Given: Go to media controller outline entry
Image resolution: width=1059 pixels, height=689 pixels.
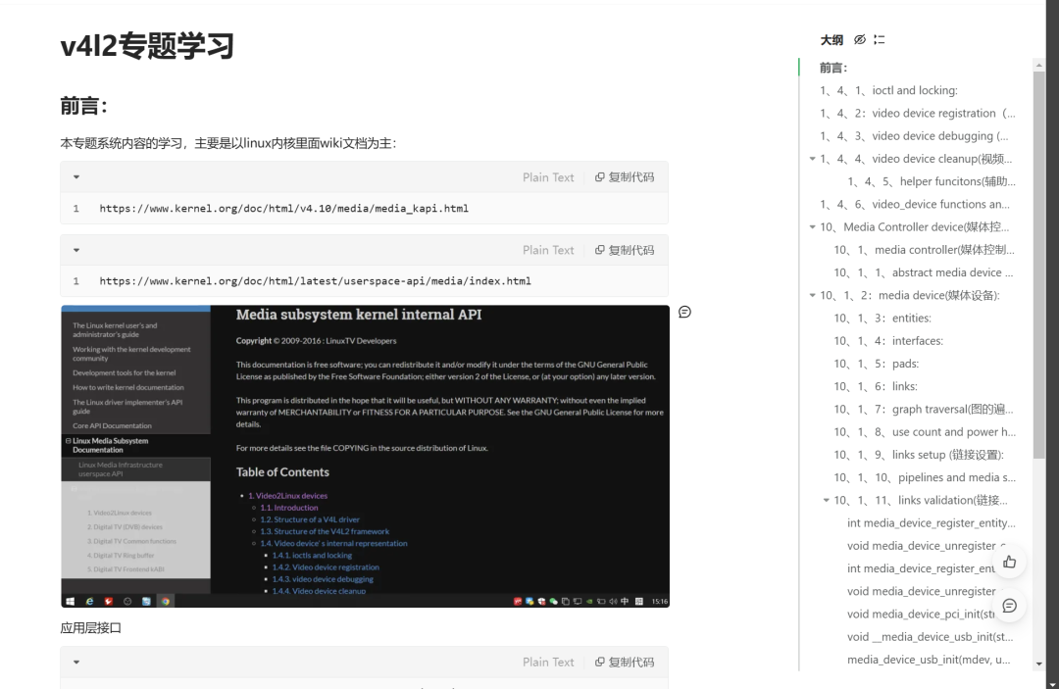Looking at the screenshot, I should [x=924, y=250].
